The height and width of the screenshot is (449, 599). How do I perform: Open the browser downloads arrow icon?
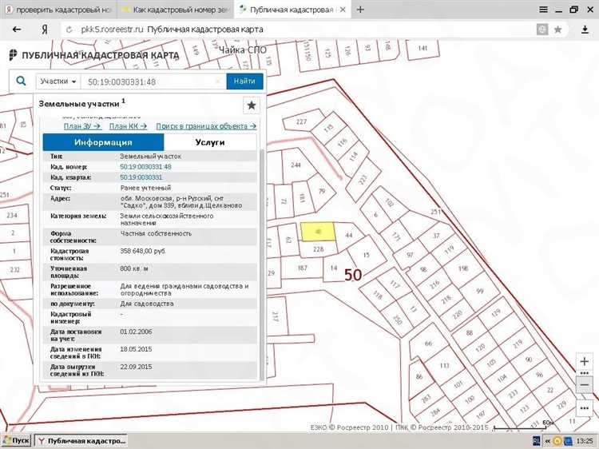tap(585, 29)
